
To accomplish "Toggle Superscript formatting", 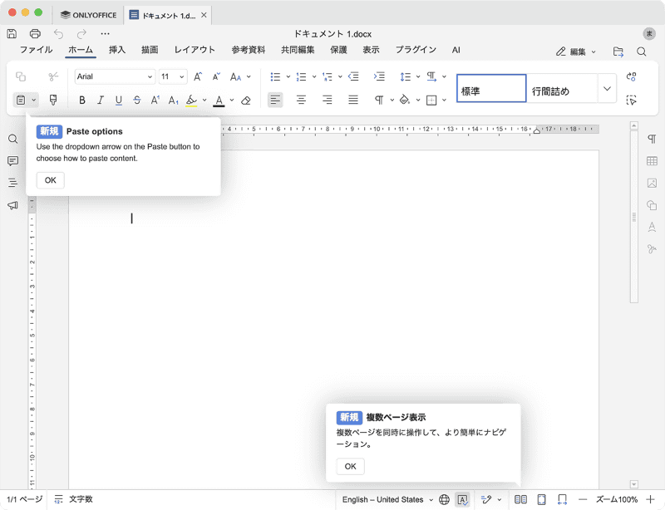I will point(155,100).
